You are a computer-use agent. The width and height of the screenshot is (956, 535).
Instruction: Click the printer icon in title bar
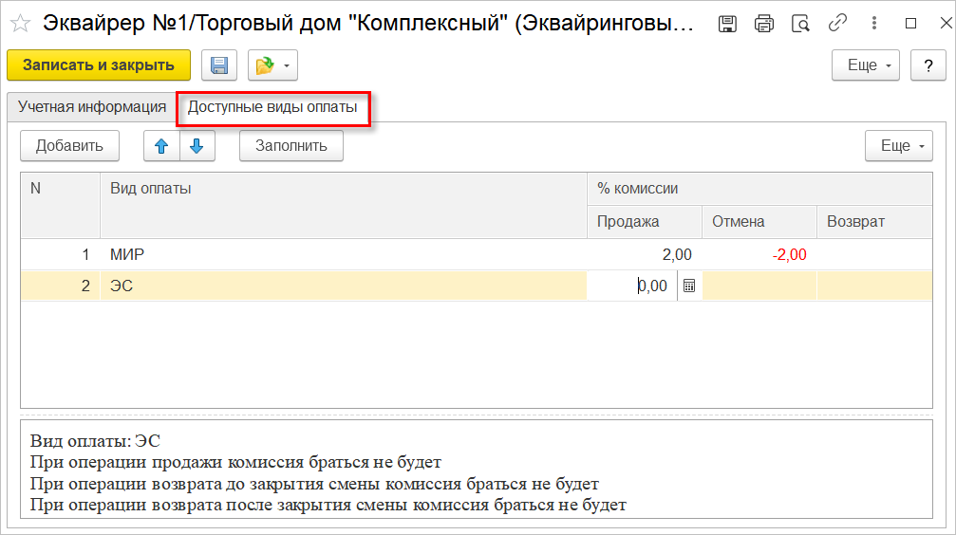764,24
